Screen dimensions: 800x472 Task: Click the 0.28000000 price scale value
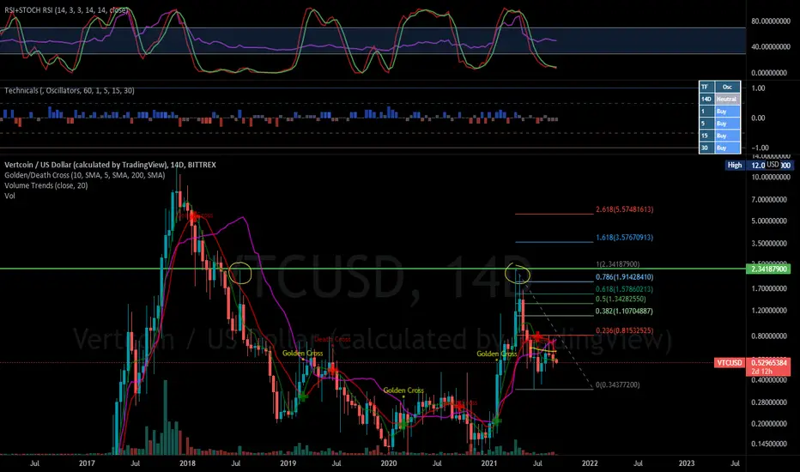[x=769, y=402]
